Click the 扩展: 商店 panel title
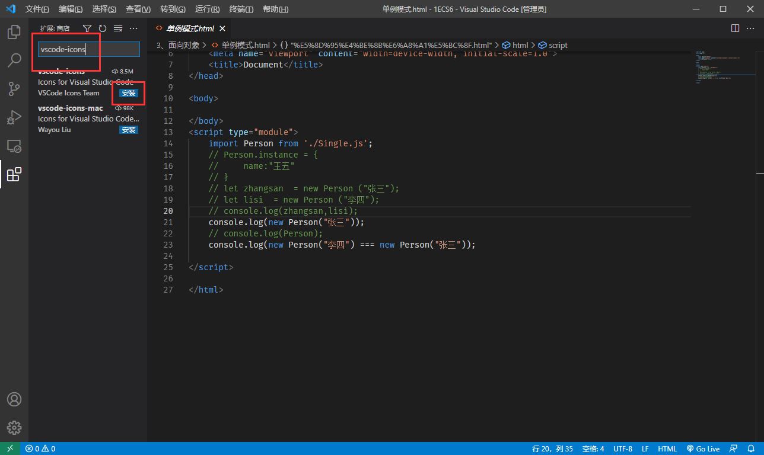Image resolution: width=764 pixels, height=455 pixels. [x=55, y=28]
